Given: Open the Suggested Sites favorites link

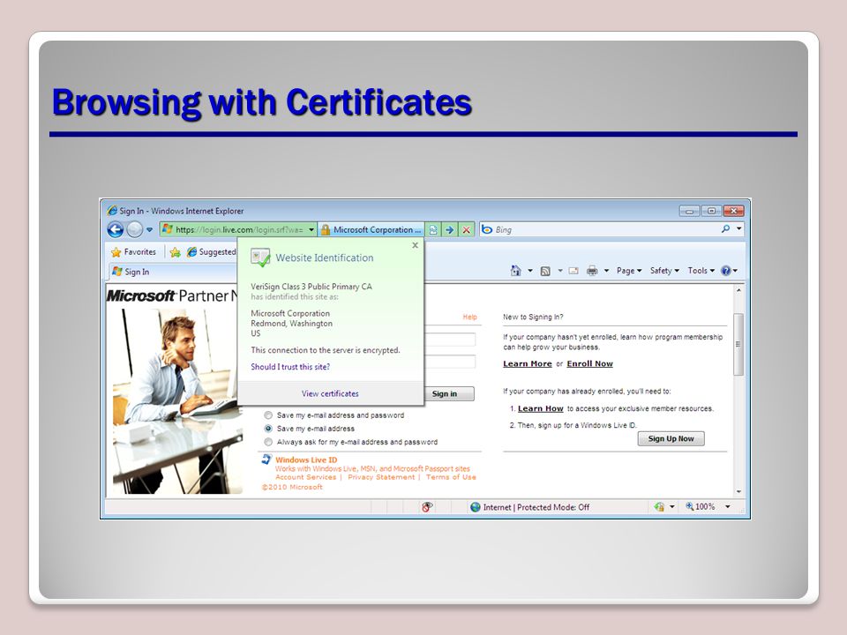Looking at the screenshot, I should [212, 251].
